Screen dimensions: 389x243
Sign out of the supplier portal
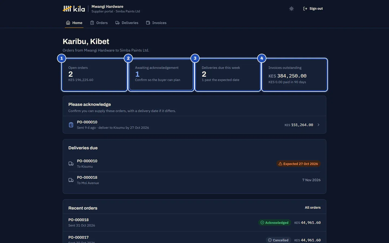pos(313,9)
